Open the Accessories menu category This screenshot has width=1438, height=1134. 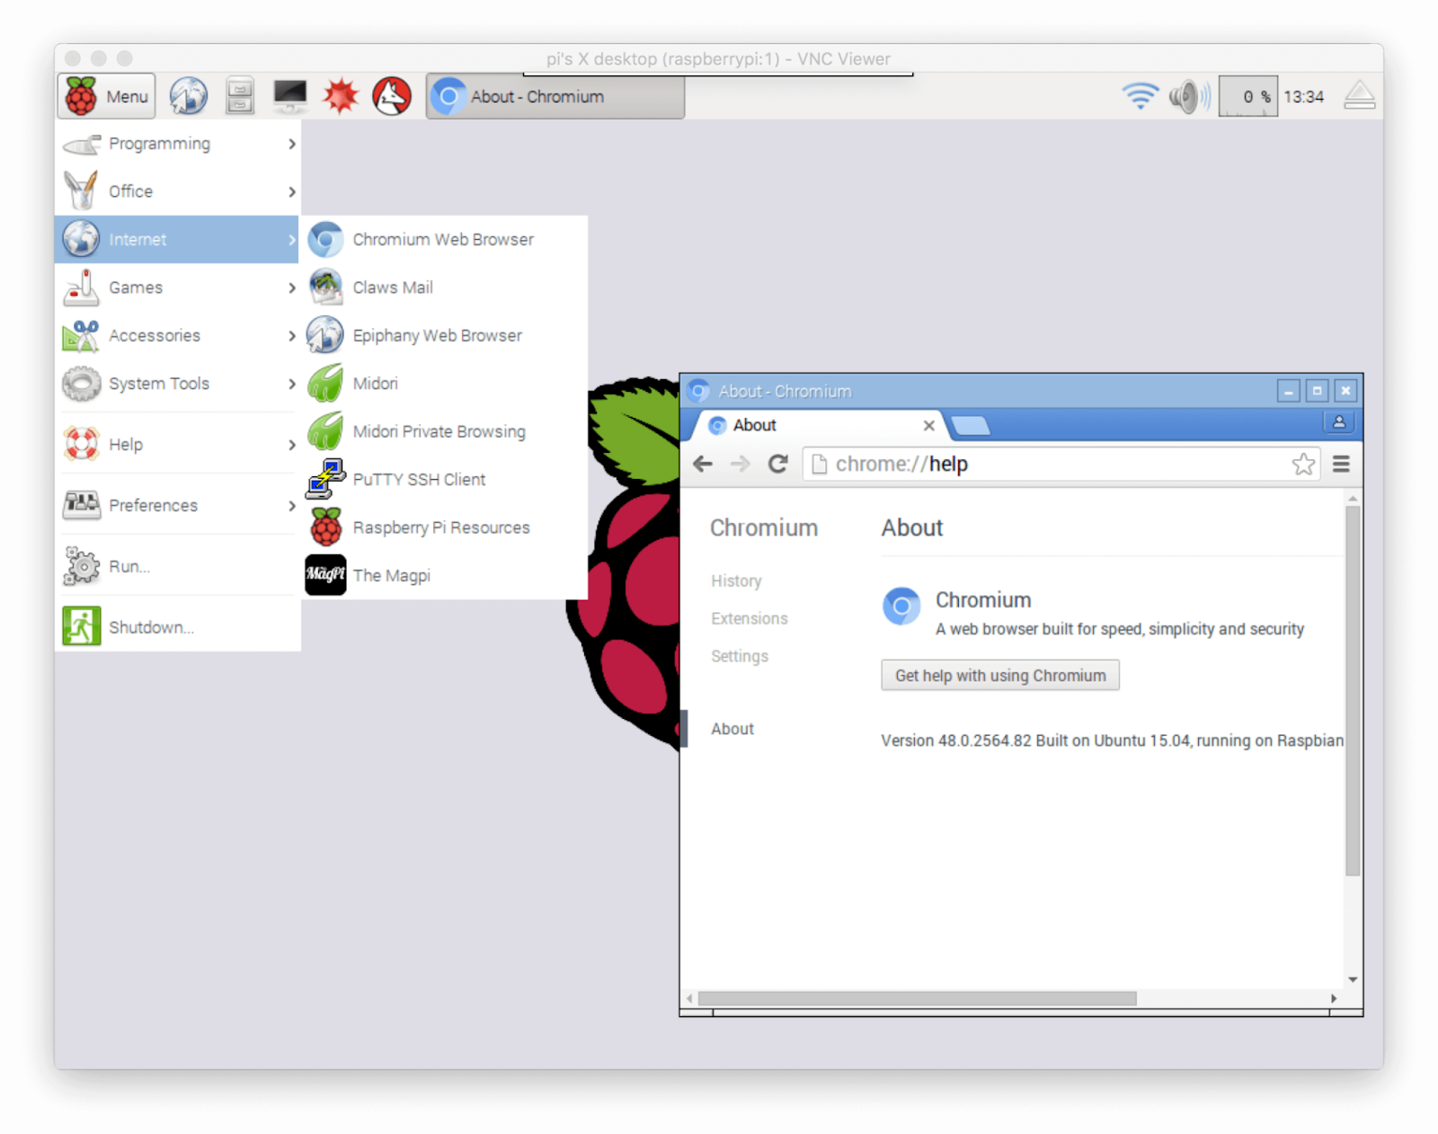(178, 335)
